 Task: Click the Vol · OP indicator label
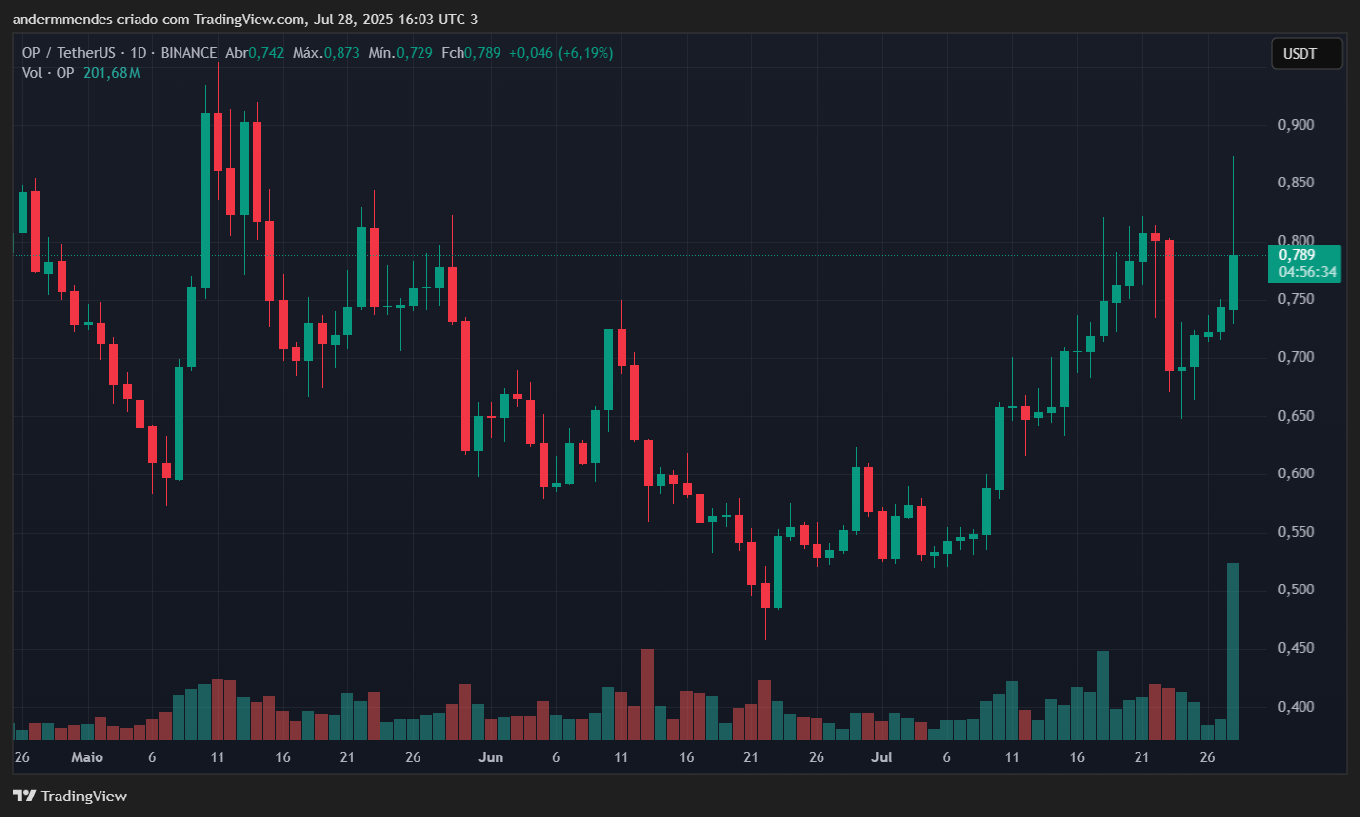click(51, 73)
